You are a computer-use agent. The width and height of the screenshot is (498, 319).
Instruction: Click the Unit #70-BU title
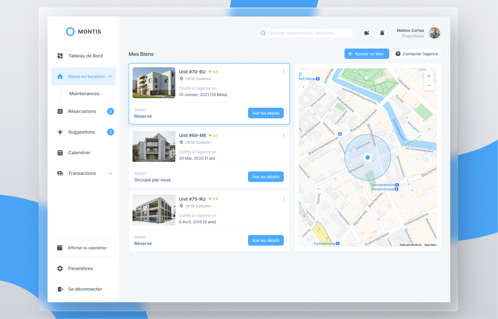192,72
